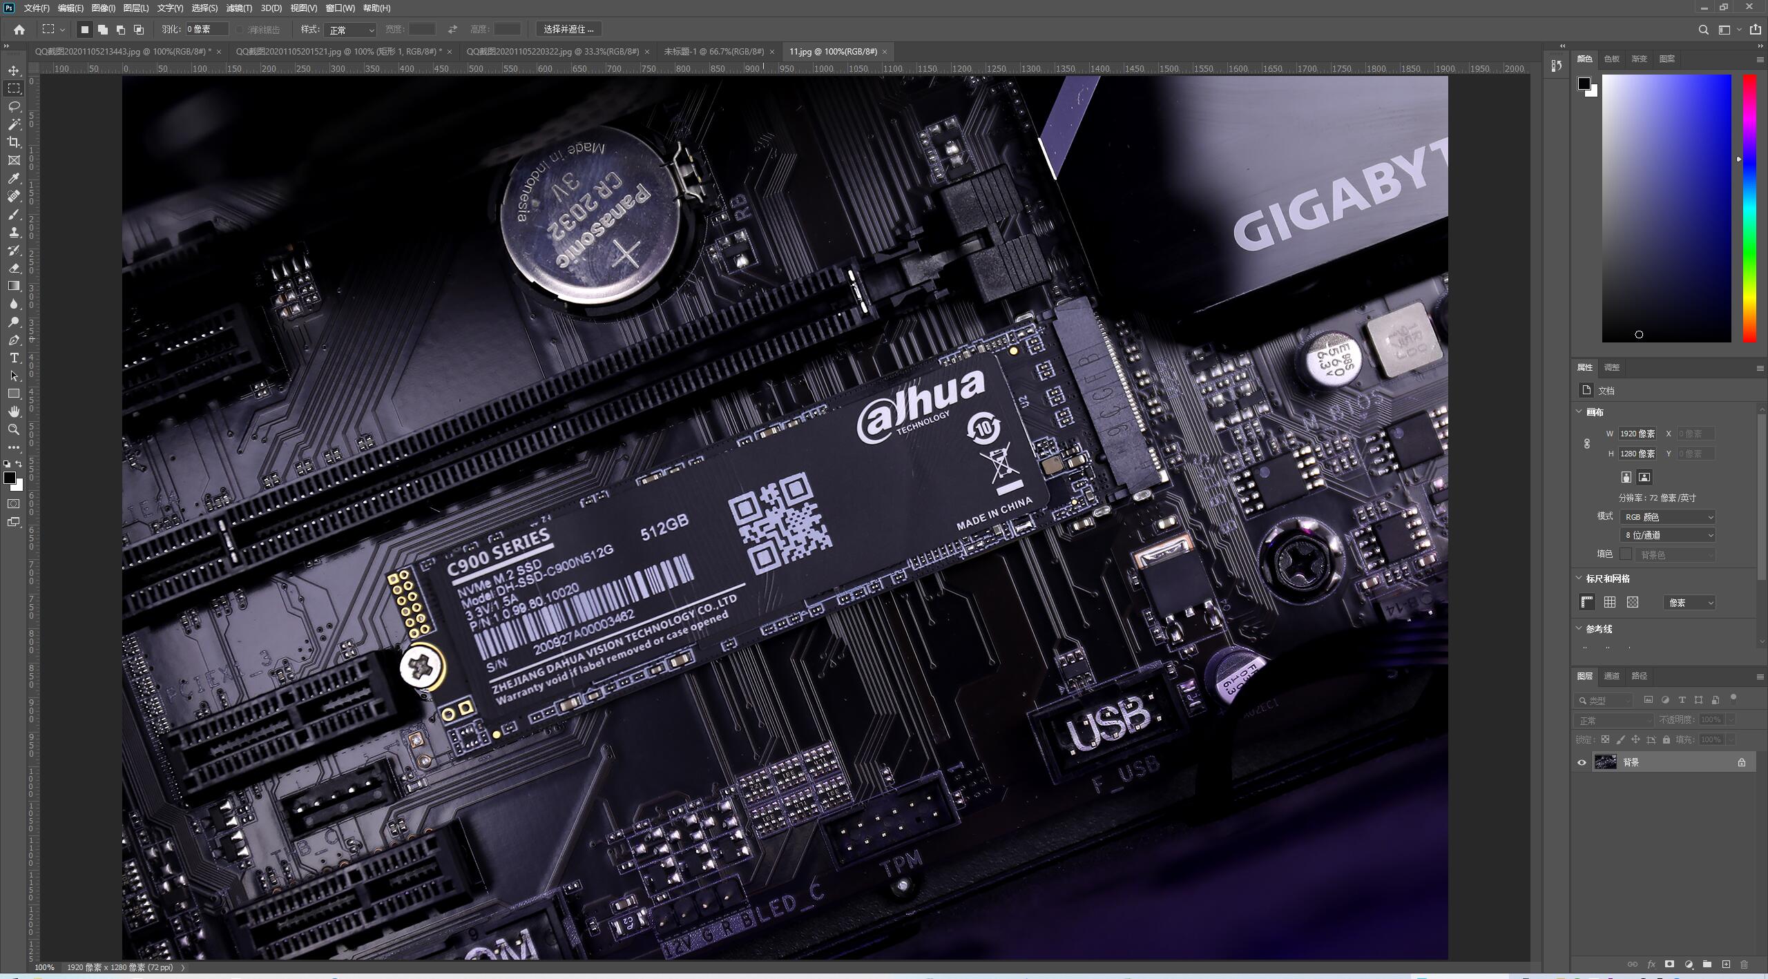This screenshot has height=979, width=1768.
Task: Set canvas to portrait orientation
Action: click(x=1626, y=477)
